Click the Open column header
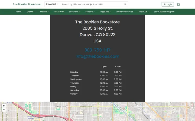Image resolution: width=195 pixels, height=121 pixels. 104,66
